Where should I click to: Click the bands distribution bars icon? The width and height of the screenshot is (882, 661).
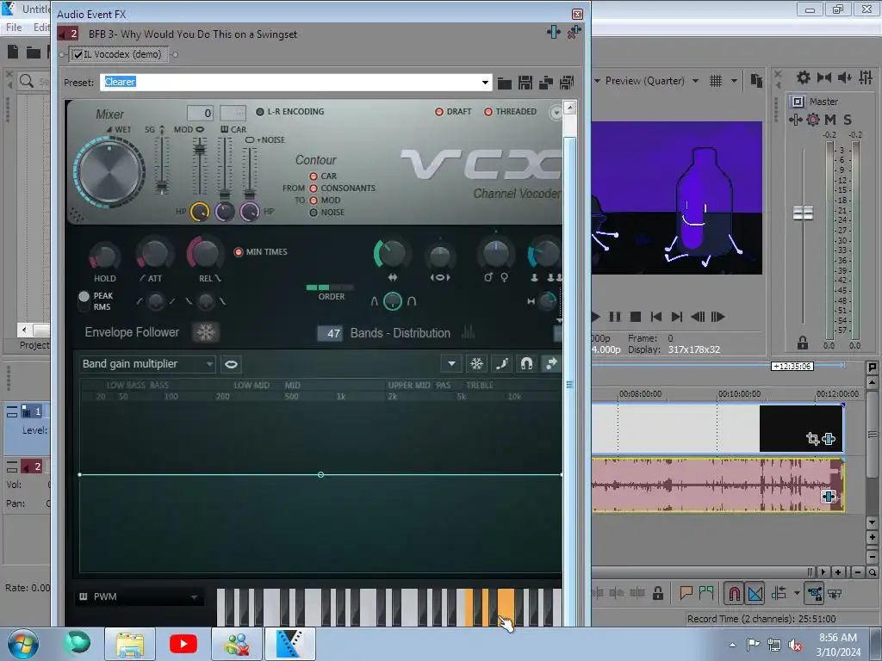click(468, 333)
